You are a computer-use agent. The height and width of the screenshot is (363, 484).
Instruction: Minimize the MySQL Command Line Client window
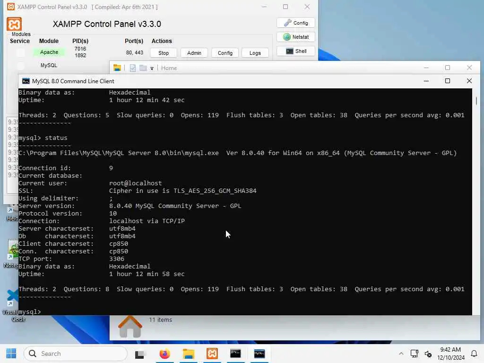click(426, 81)
